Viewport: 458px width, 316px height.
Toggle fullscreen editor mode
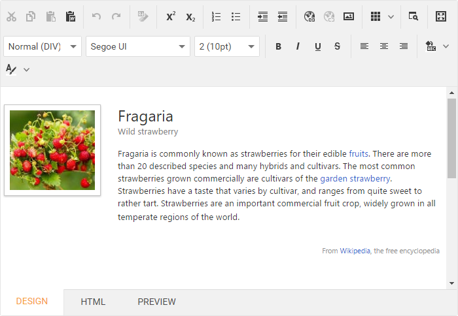pos(441,17)
